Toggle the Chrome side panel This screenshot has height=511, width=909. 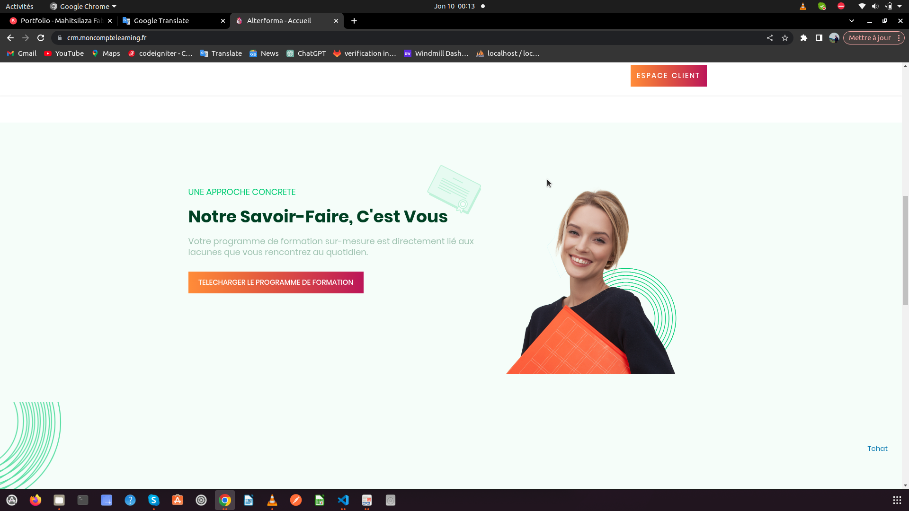tap(819, 38)
